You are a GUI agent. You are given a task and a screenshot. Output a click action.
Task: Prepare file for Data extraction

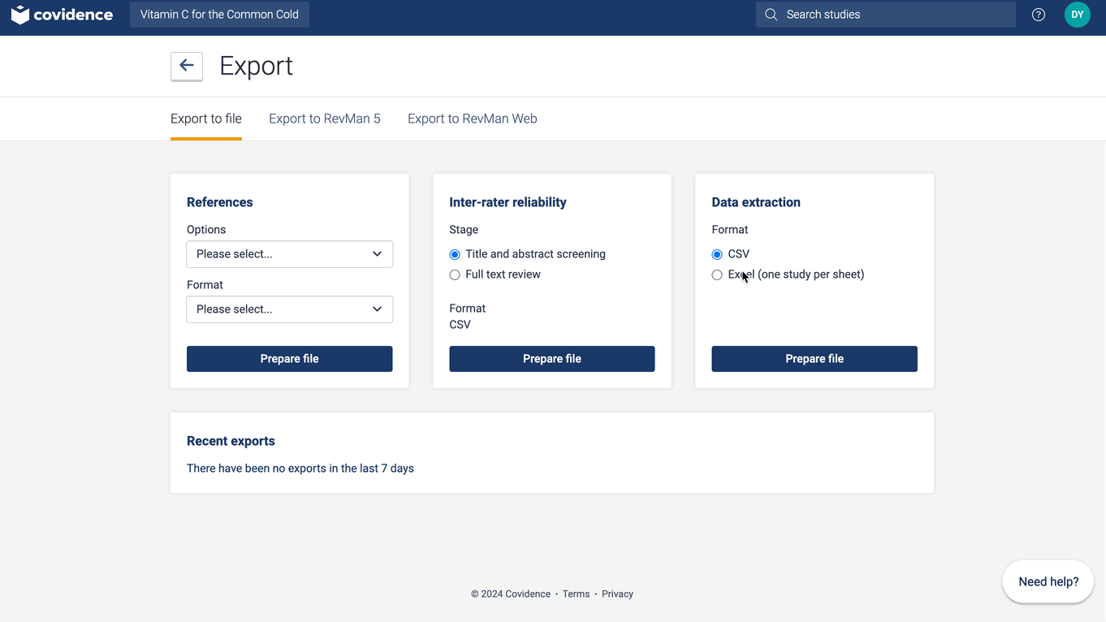814,359
